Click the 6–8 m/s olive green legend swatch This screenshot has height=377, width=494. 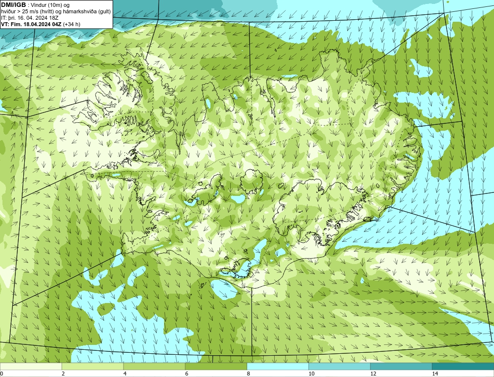[216, 366]
